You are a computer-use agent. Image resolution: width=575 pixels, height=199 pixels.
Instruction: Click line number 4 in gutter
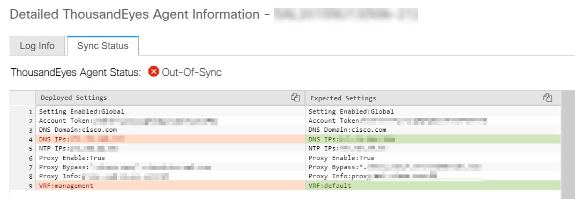pos(31,139)
